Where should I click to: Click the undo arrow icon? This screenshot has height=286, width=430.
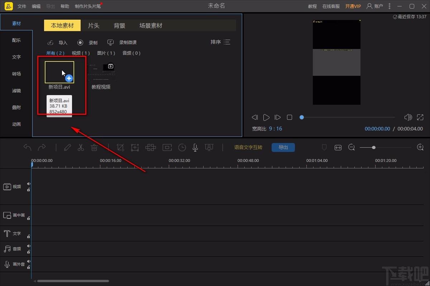28,147
